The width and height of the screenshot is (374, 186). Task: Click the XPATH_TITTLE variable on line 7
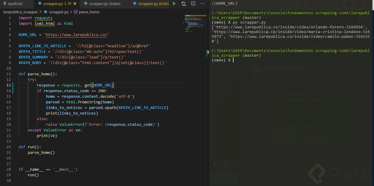(32, 52)
